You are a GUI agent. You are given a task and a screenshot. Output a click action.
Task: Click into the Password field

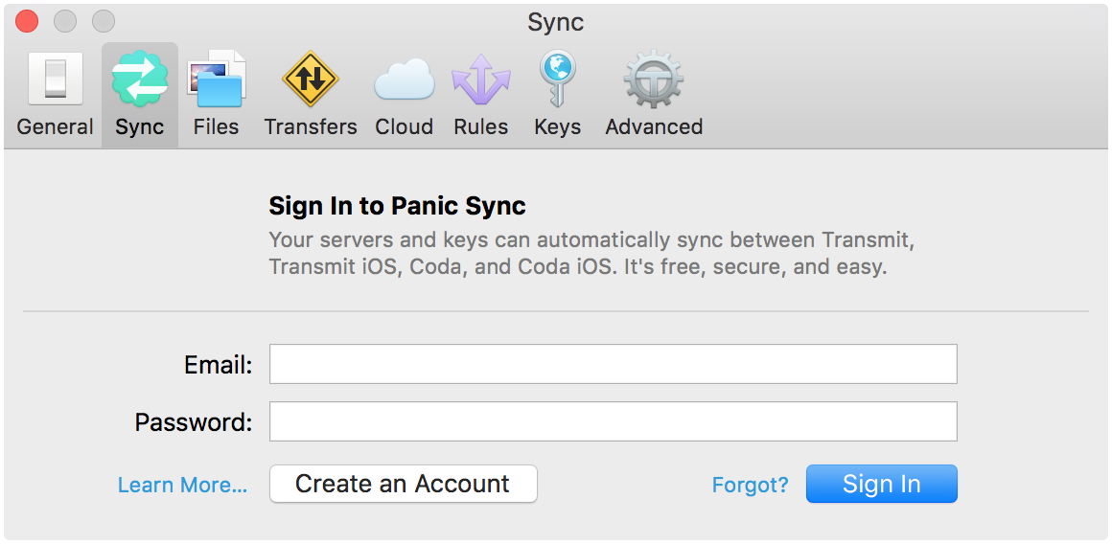pos(613,421)
